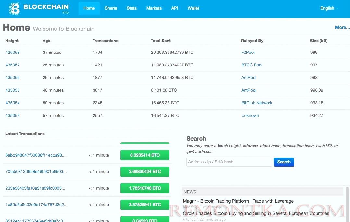
Task: Expand the English language dropdown
Action: click(x=329, y=8)
